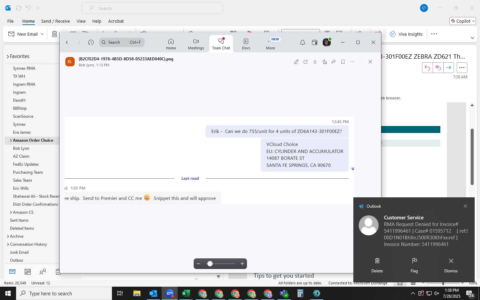Expand the Outlook ribbon chevron
The height and width of the screenshot is (300, 480).
(x=472, y=38)
